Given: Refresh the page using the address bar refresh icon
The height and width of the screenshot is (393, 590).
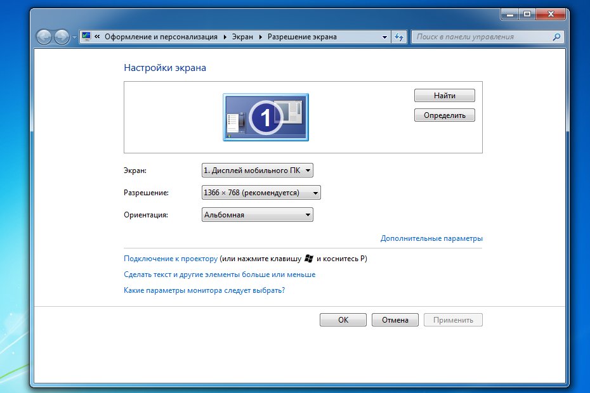Looking at the screenshot, I should (x=399, y=37).
